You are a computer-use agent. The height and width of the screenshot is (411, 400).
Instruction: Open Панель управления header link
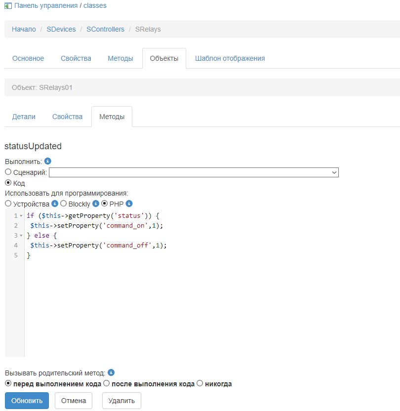(x=46, y=5)
